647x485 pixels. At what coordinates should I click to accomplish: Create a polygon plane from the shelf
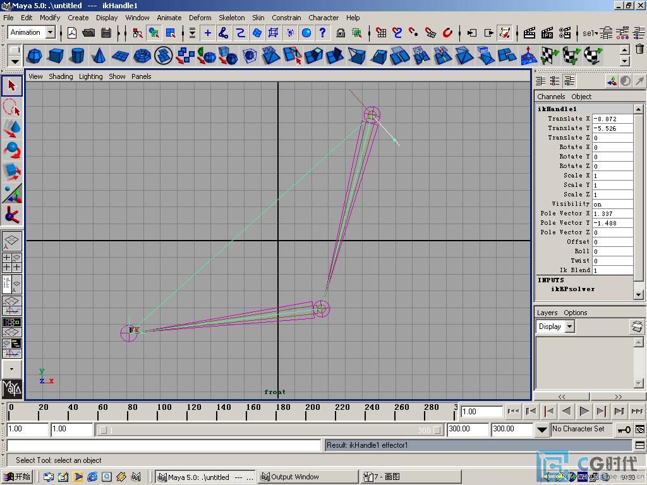(x=121, y=56)
